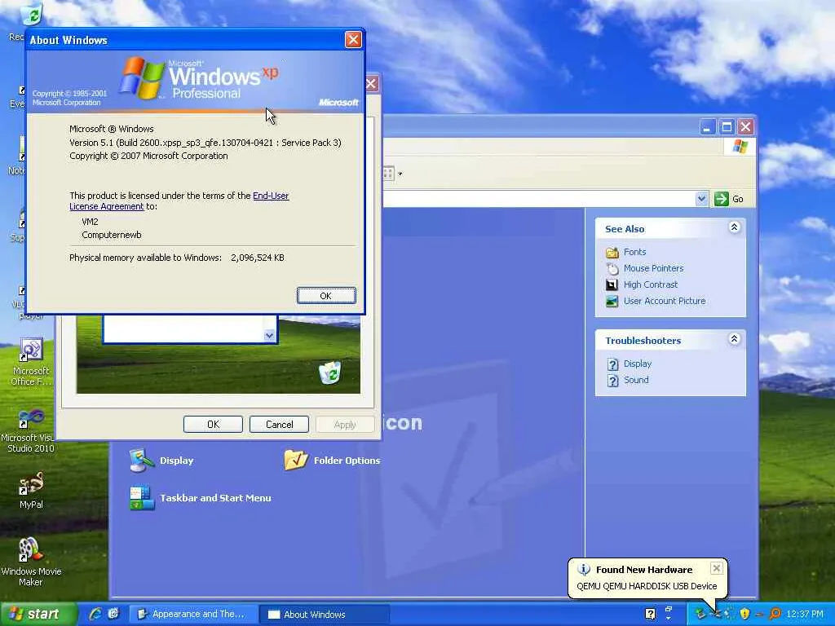835x626 pixels.
Task: Click the 12:37 PM taskbar clock
Action: tap(805, 615)
